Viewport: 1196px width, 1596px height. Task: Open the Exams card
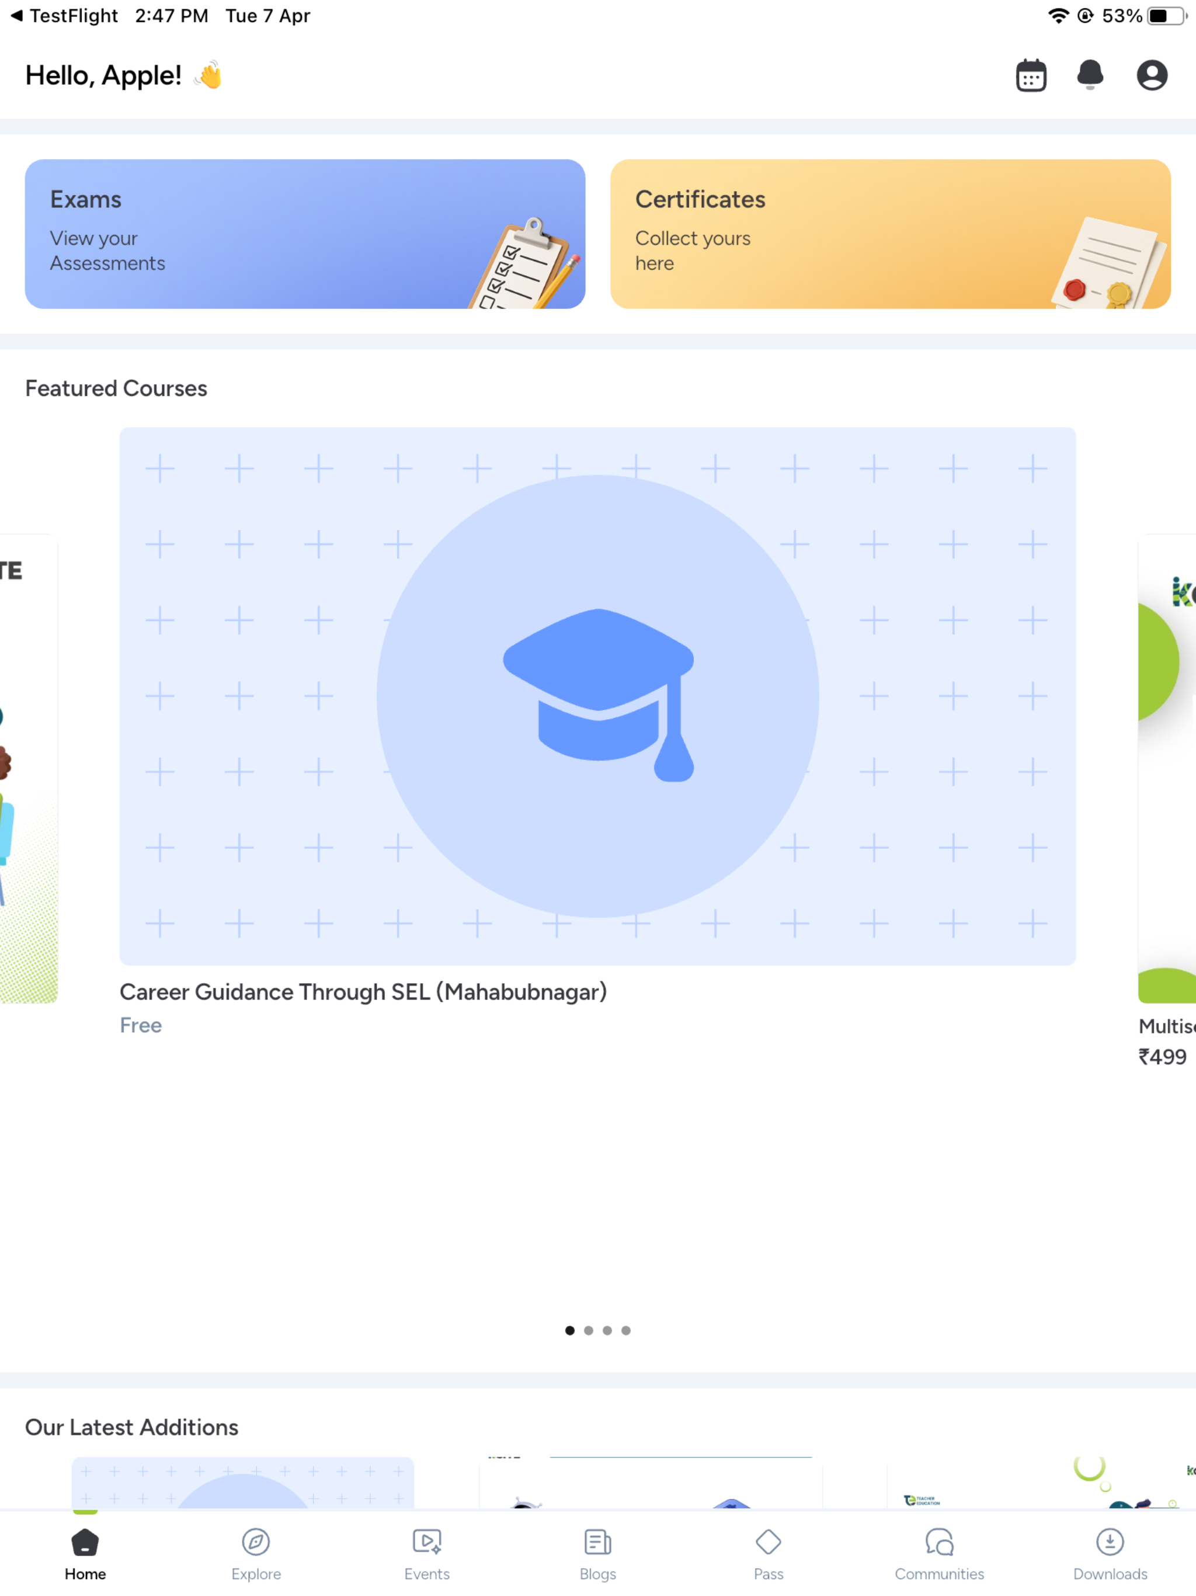tap(305, 234)
